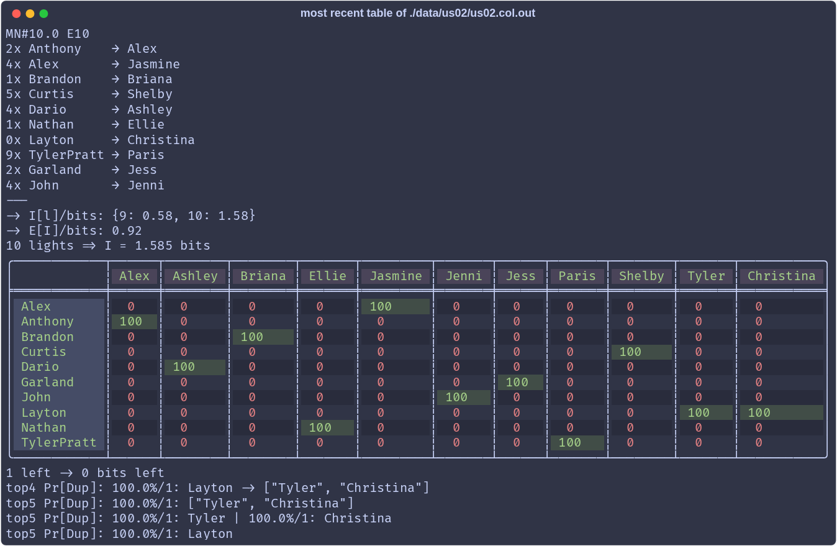Minimize the window using the yellow button
This screenshot has height=546, width=837.
pos(30,14)
